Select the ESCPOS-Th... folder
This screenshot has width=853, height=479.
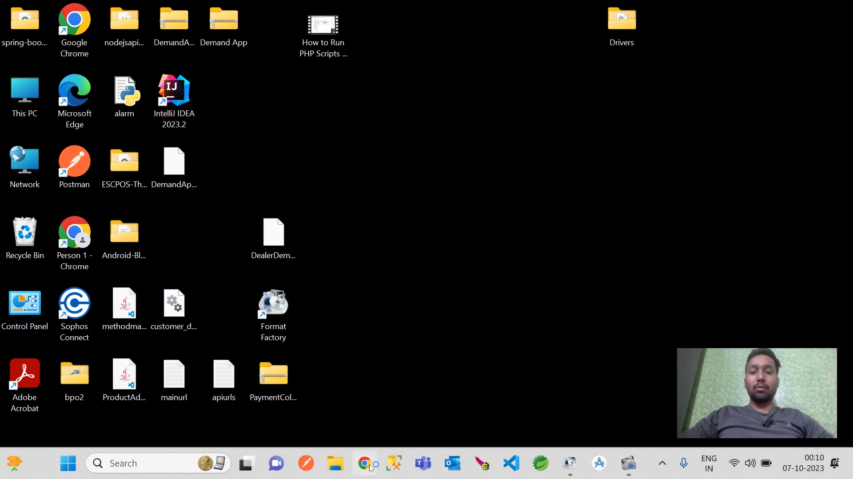(124, 169)
